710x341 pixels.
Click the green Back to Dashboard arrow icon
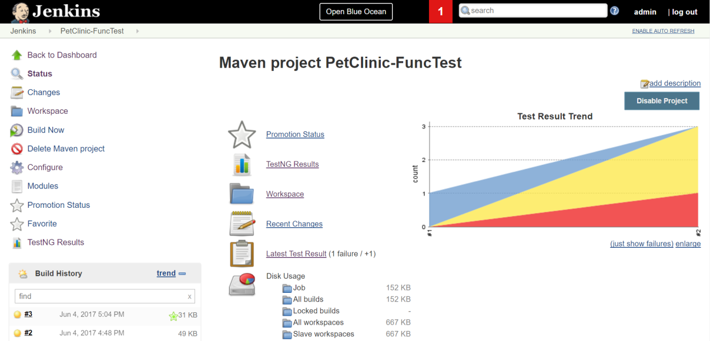click(x=17, y=55)
